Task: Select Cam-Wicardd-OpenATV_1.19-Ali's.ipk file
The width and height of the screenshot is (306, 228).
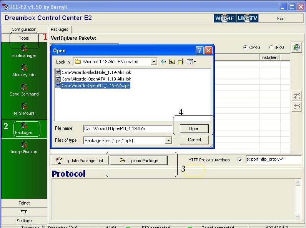Action: click(x=93, y=79)
